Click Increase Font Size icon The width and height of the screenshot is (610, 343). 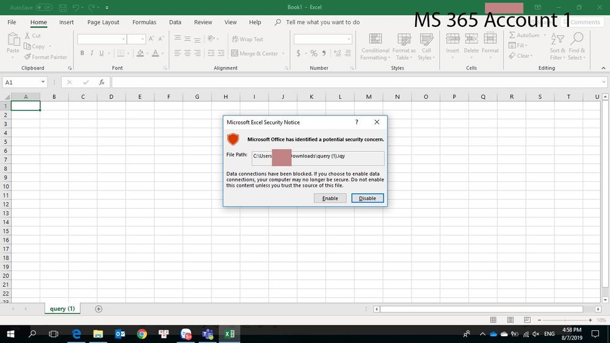coord(151,38)
